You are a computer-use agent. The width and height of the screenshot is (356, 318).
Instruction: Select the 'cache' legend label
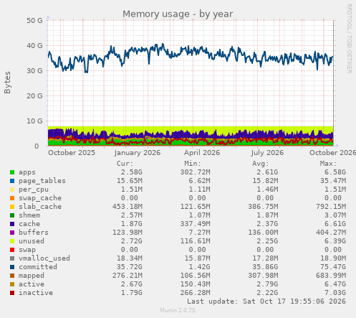29,224
